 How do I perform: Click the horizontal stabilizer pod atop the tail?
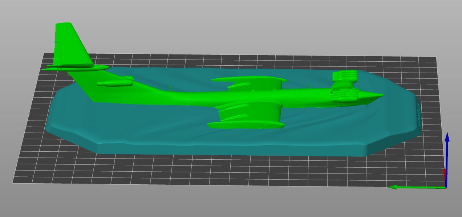point(76,67)
